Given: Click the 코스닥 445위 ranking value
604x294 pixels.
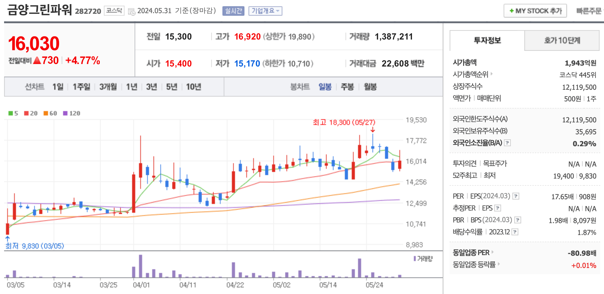Looking at the screenshot, I should point(578,75).
